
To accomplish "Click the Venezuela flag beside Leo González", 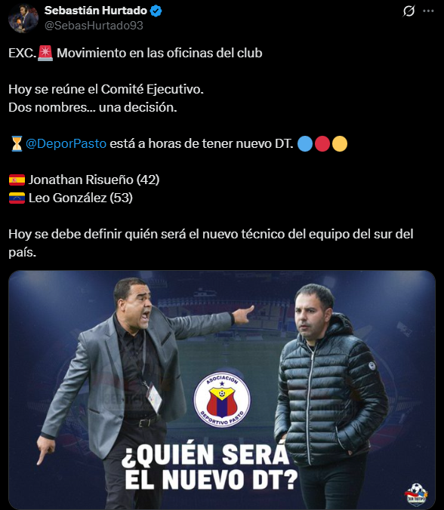I will (17, 198).
